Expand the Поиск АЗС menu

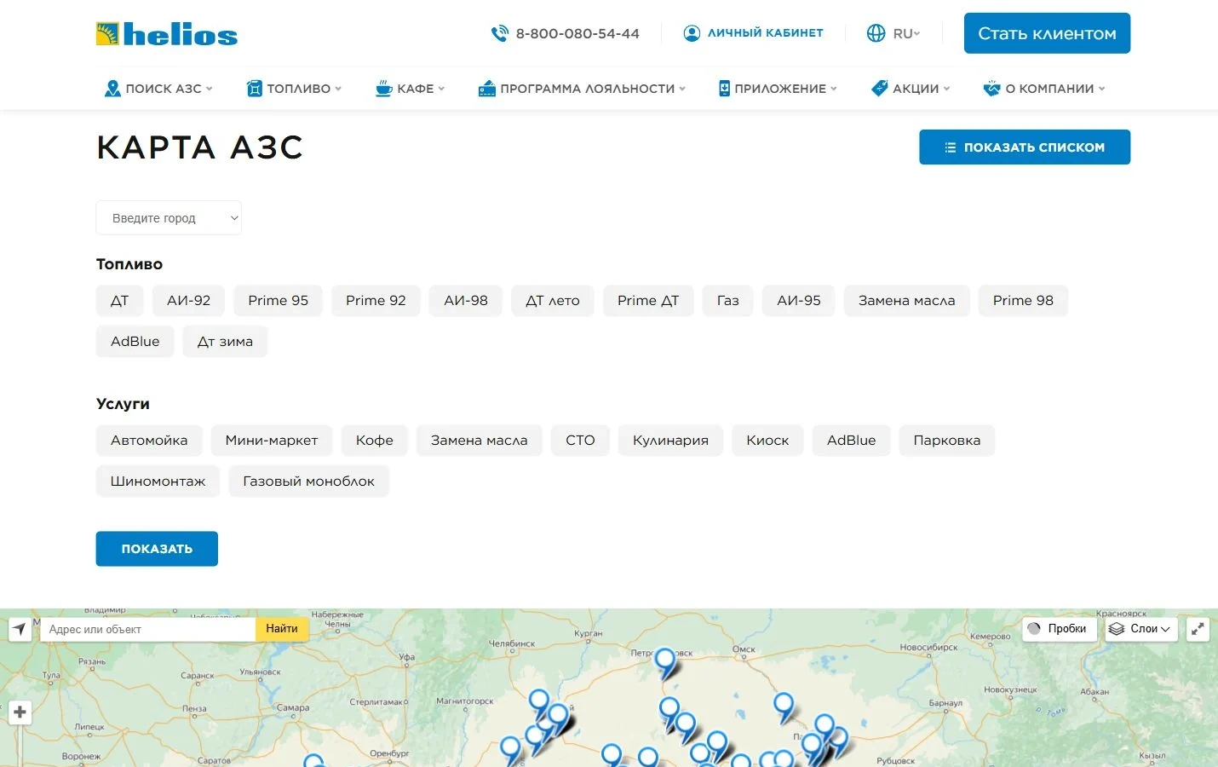tap(158, 89)
